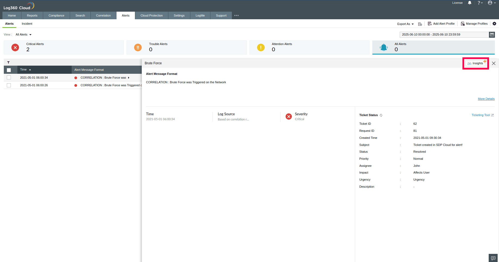The image size is (499, 262).
Task: Open the Insights panel for the alert
Action: tap(475, 63)
